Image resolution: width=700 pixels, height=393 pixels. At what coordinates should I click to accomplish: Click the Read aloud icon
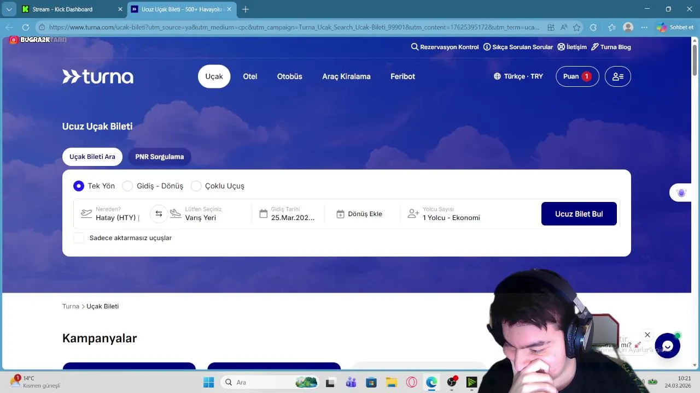pyautogui.click(x=564, y=27)
